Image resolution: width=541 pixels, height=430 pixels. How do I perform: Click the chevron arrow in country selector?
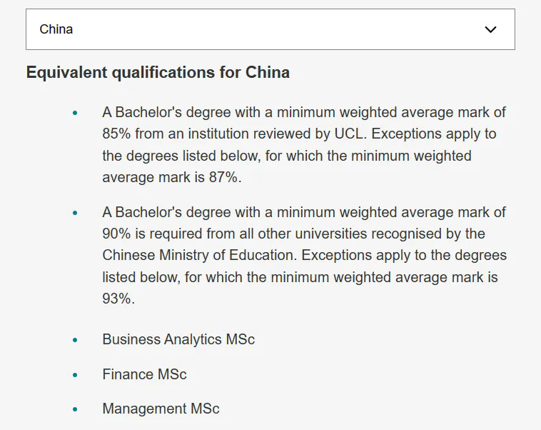(x=490, y=29)
